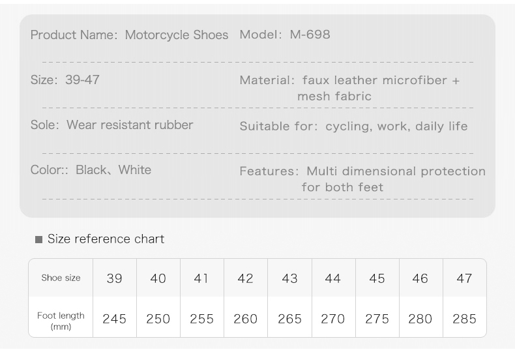515x354 pixels.
Task: Select shoe size 47 cell
Action: (464, 278)
